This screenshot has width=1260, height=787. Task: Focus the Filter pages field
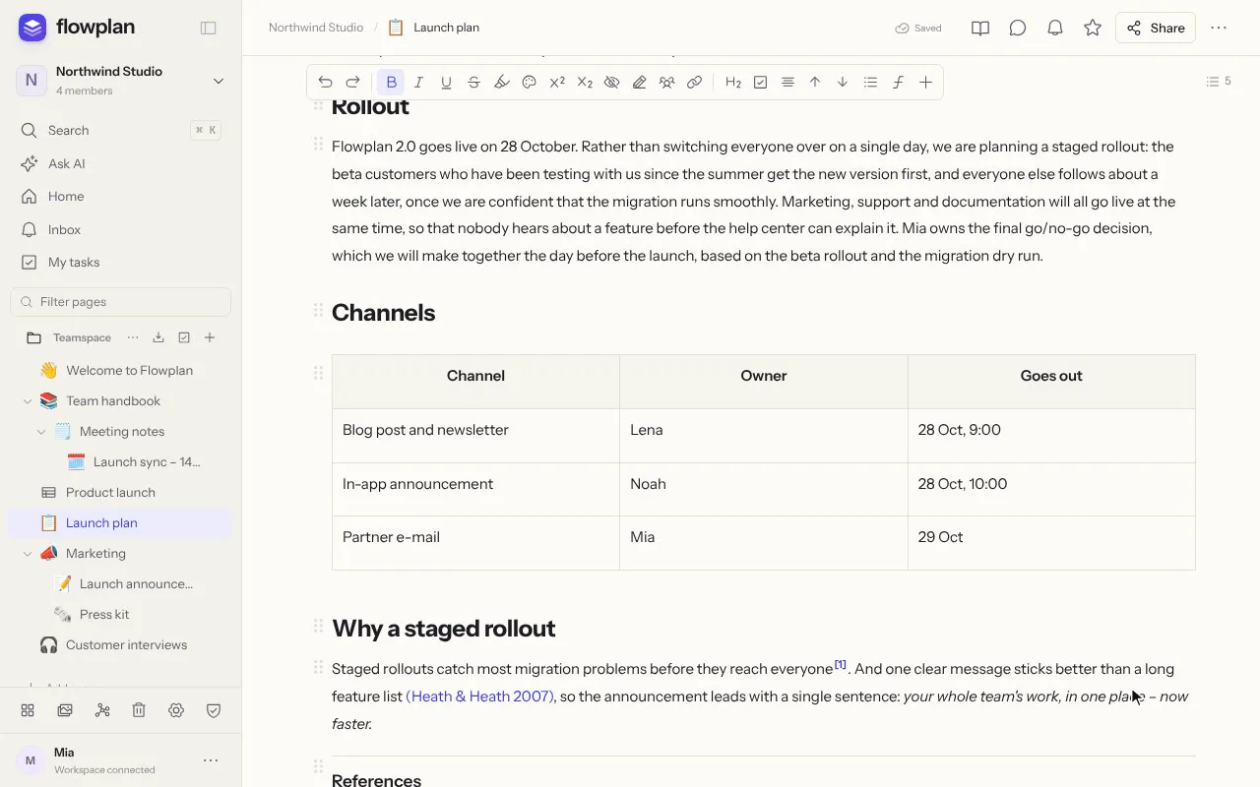click(120, 302)
